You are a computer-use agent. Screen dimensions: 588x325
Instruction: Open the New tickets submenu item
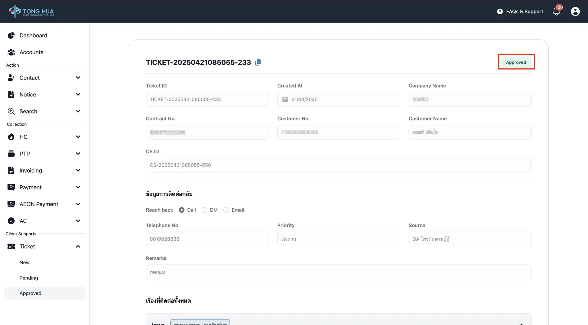25,262
